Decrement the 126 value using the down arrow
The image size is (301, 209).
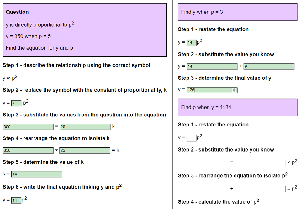coord(235,91)
